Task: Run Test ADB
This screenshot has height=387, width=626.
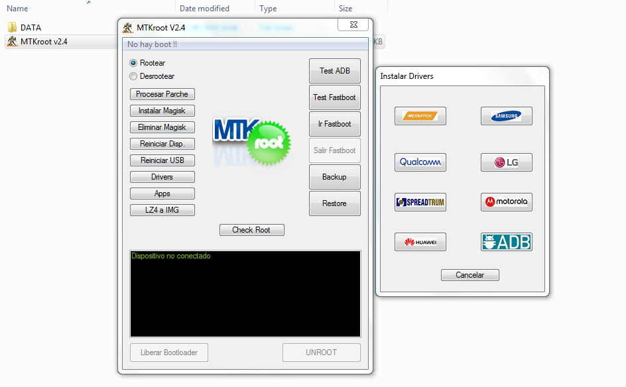Action: tap(335, 71)
